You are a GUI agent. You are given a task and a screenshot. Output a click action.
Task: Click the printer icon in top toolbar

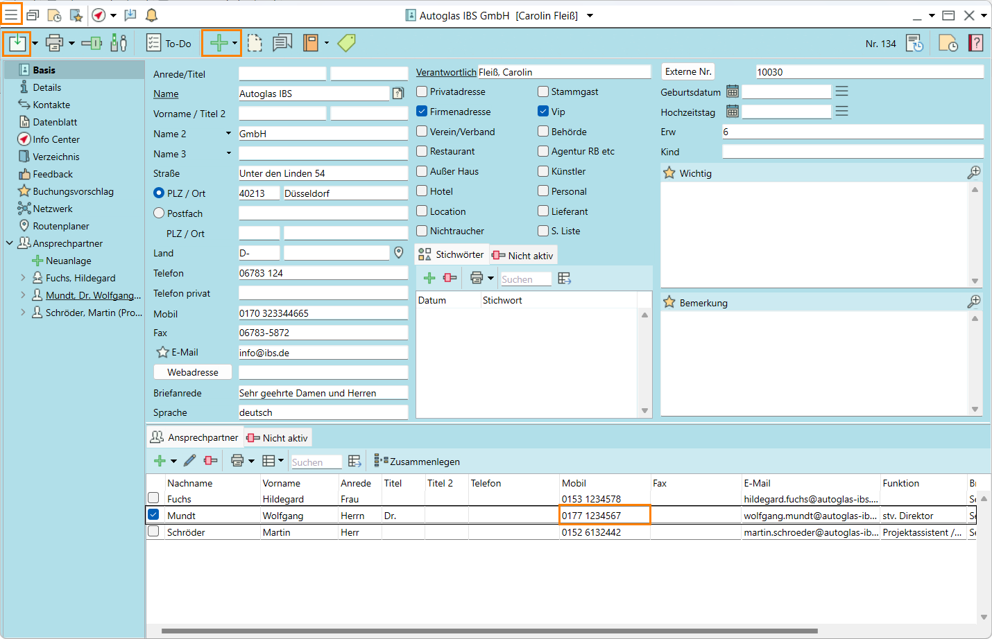click(x=54, y=43)
